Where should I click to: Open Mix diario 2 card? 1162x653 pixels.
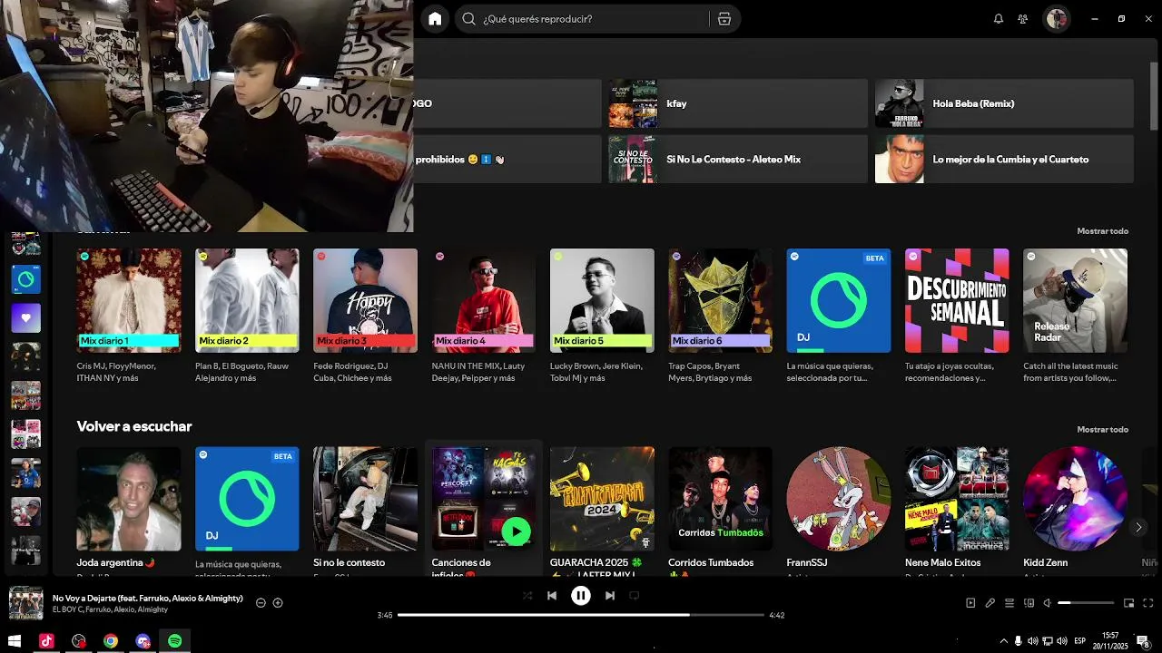point(247,317)
